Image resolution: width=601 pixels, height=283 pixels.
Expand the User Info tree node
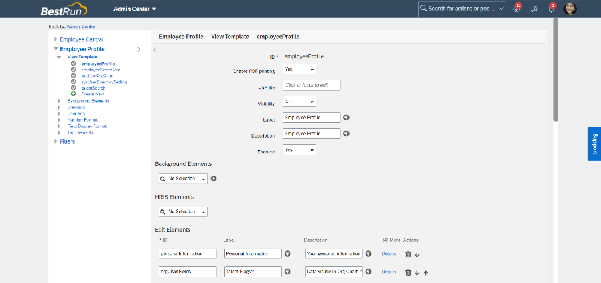[x=59, y=114]
